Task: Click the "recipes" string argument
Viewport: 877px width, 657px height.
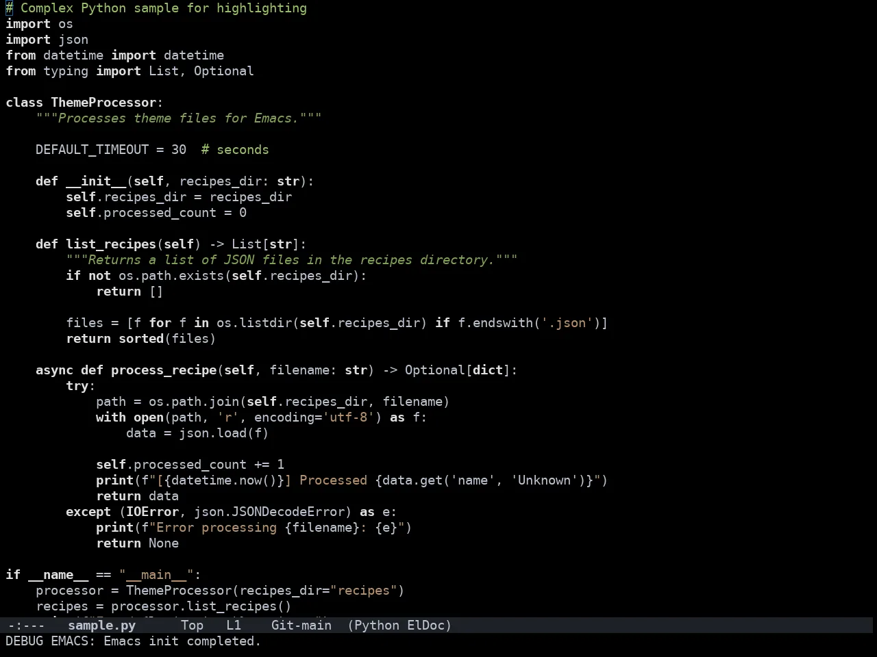Action: coord(363,591)
